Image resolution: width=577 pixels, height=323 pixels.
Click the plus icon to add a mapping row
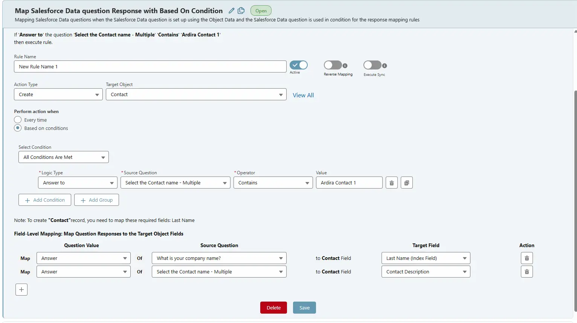tap(21, 289)
